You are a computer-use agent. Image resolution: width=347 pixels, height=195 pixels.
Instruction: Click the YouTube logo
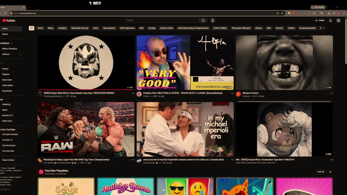9,21
